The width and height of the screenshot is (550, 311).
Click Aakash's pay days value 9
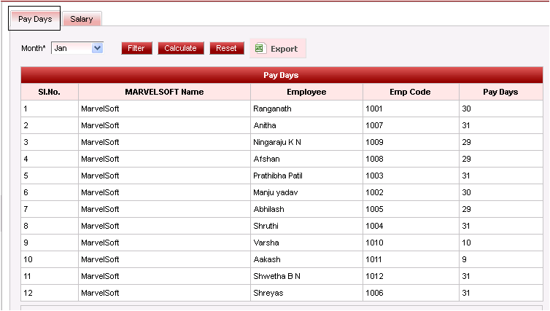[465, 259]
